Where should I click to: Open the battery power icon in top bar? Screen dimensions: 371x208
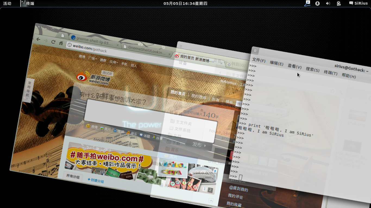coord(339,4)
